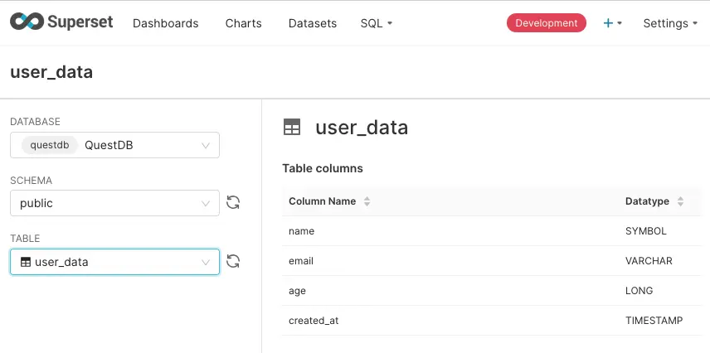
Task: Click the table icon beside user_data heading
Action: click(x=292, y=128)
